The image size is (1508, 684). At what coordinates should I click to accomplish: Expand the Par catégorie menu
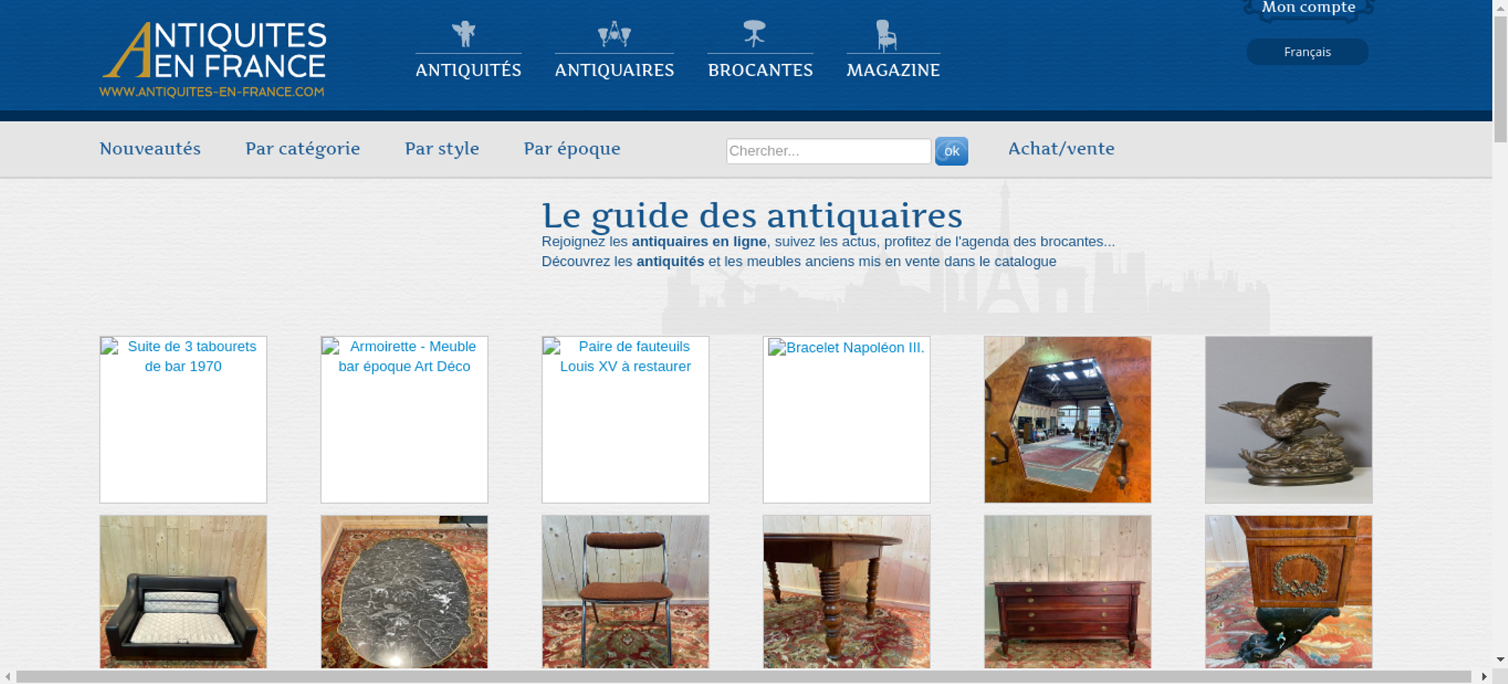(x=302, y=148)
